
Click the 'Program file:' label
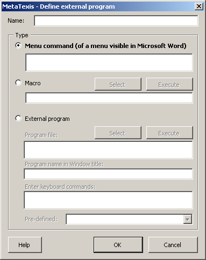[41, 135]
